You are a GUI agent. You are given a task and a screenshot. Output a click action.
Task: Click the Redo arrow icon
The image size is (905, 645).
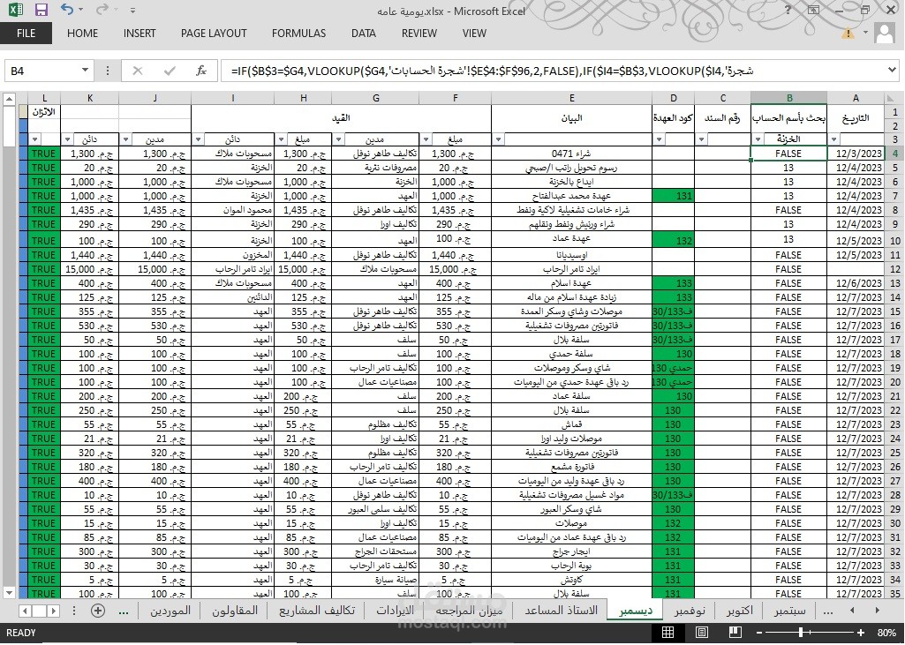click(x=102, y=9)
